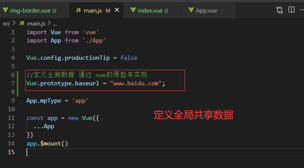The width and height of the screenshot is (304, 168).
Task: Click line number 7 in the gutter
Action: [x=13, y=83]
